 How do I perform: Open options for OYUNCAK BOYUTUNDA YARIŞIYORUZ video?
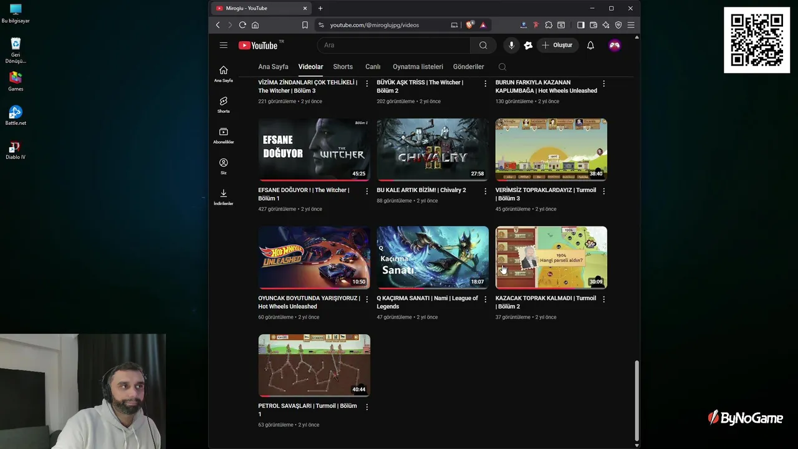[x=367, y=299]
